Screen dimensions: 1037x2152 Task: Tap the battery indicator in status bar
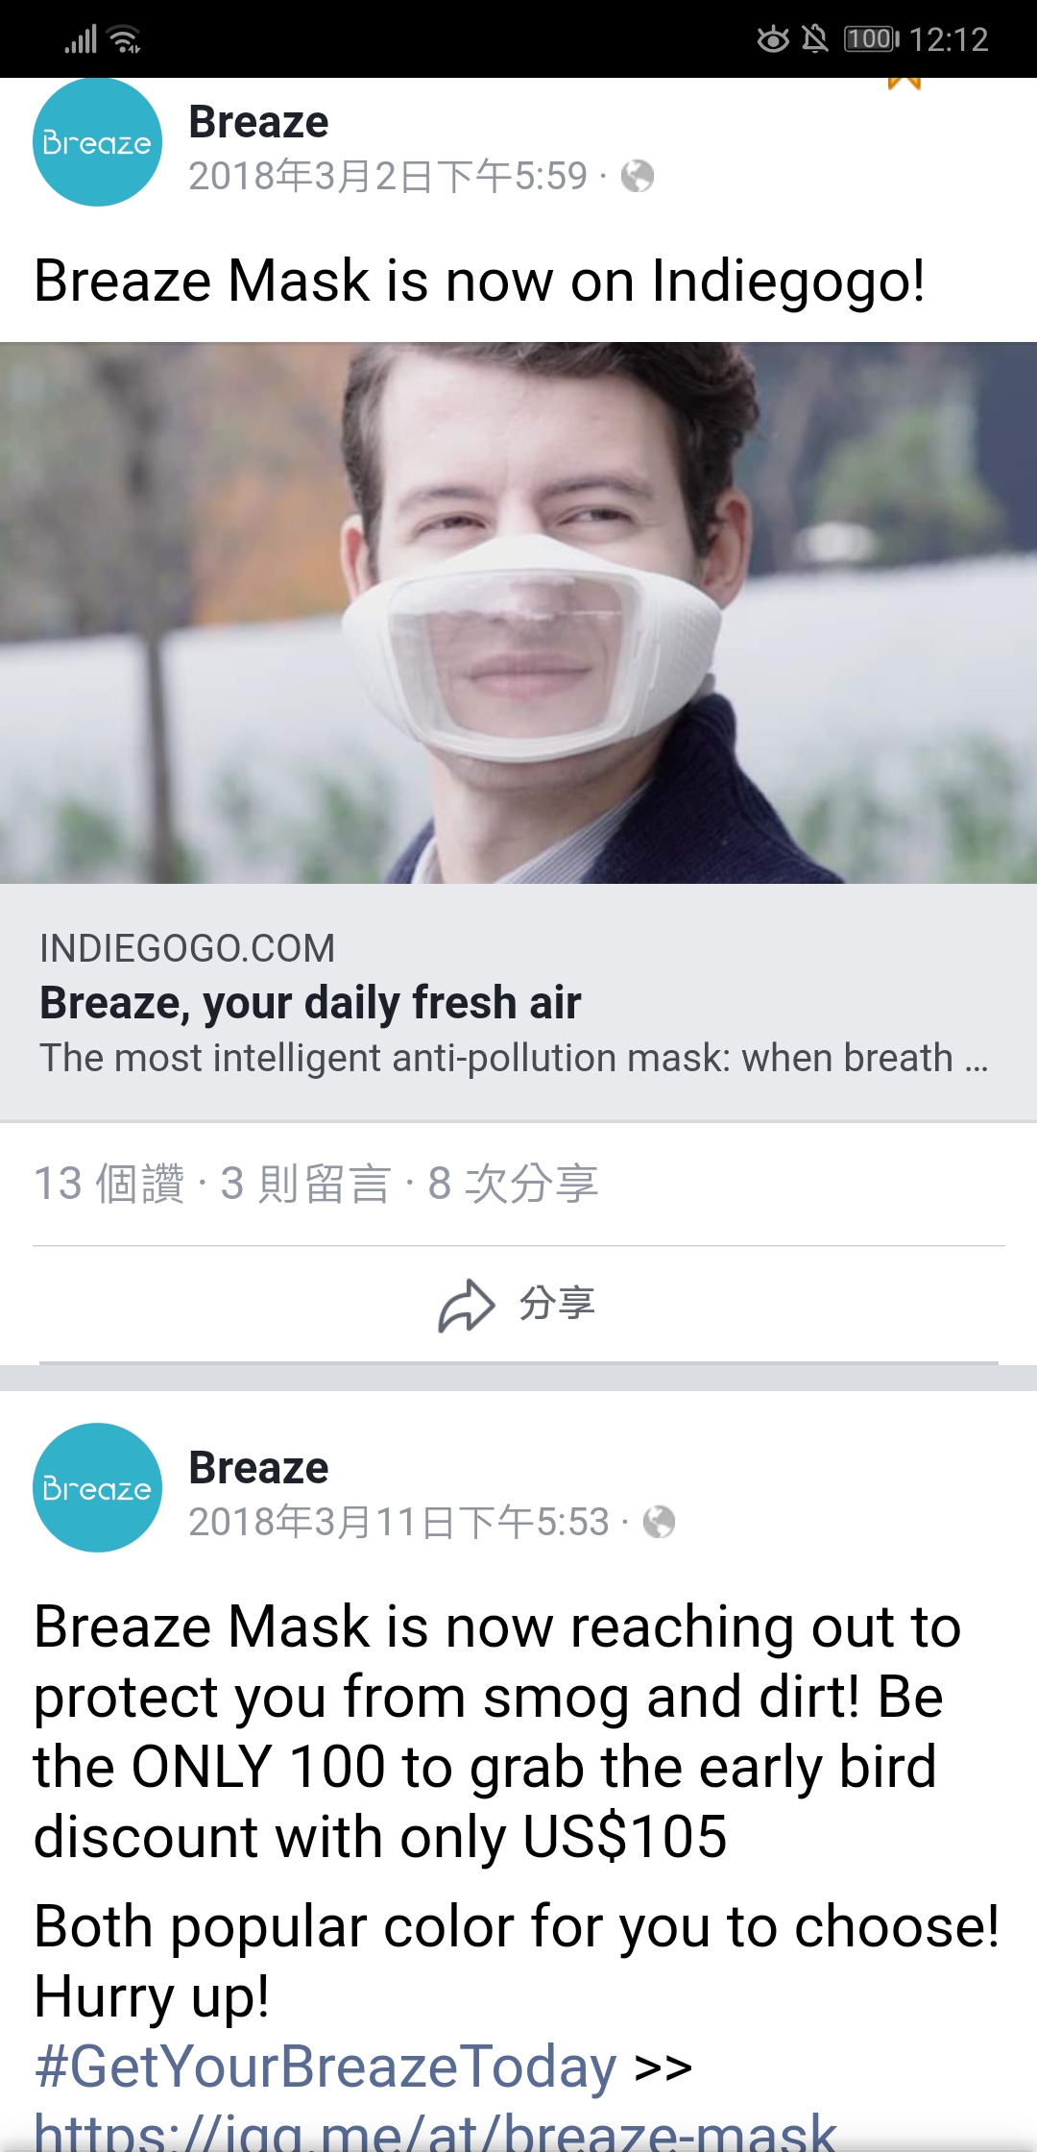[x=871, y=39]
